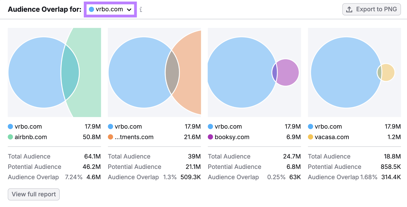Click the 7.24% overlap percentage
The image size is (407, 207).
[x=74, y=177]
